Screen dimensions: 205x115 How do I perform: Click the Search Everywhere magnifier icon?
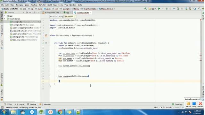coord(199,9)
